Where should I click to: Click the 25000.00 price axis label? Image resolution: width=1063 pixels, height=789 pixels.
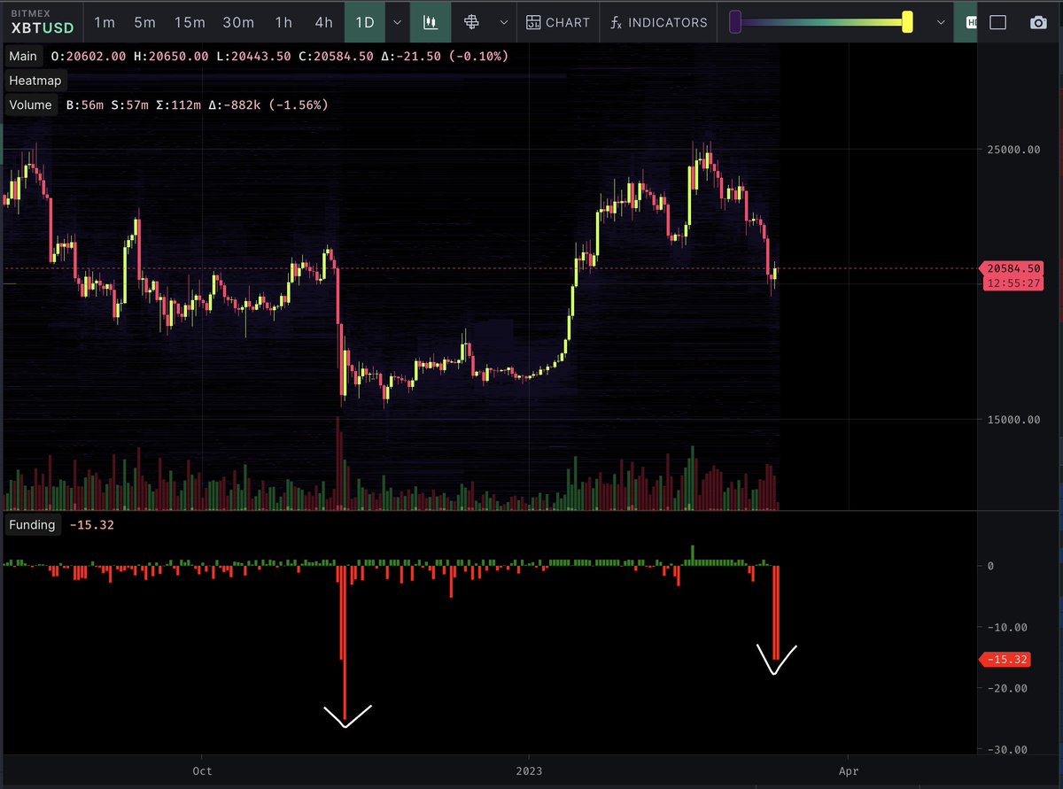[1013, 150]
